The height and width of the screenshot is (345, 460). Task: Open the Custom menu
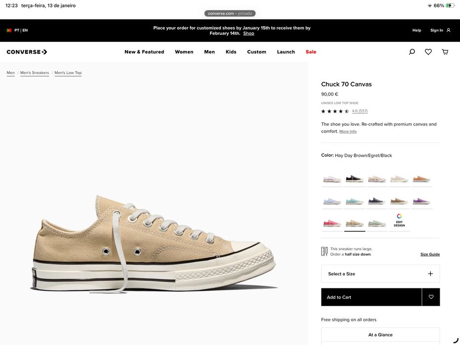[257, 52]
